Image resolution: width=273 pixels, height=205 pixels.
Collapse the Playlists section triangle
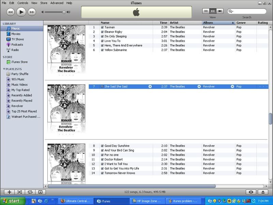coord(4,69)
